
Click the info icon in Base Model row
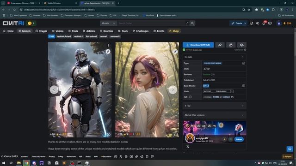244,86
